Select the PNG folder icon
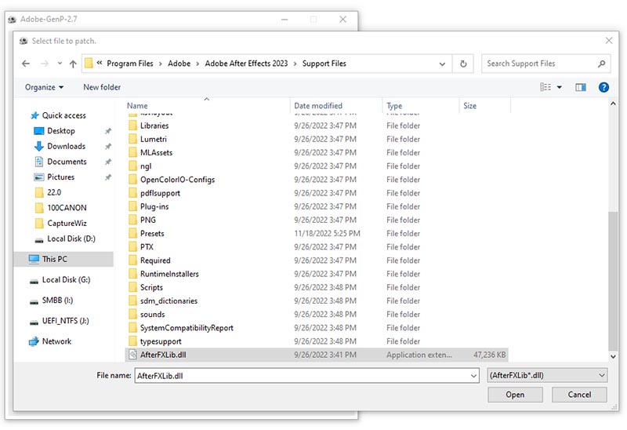This screenshot has width=627, height=430. coord(133,220)
